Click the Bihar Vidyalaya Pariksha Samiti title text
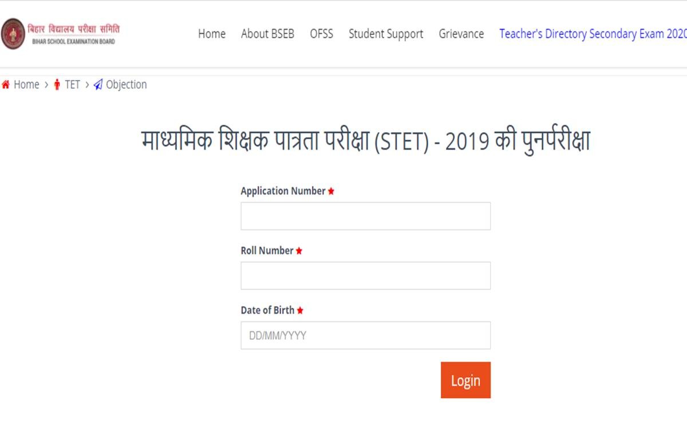 pos(74,30)
